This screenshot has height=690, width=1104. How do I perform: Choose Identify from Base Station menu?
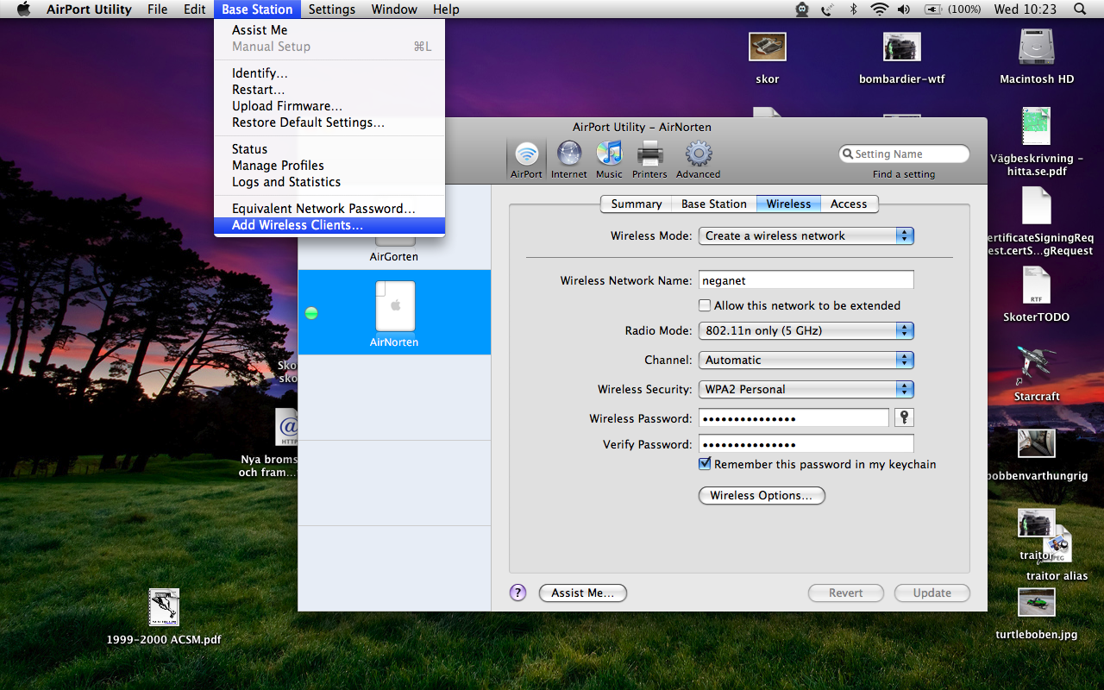coord(329,73)
